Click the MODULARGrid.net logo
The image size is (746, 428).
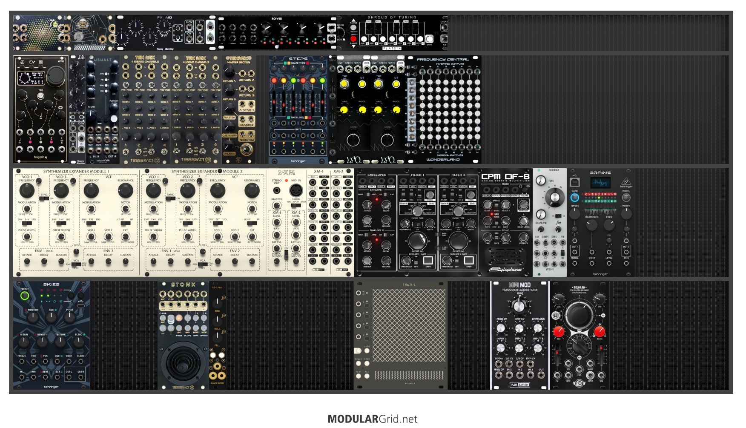click(x=373, y=419)
